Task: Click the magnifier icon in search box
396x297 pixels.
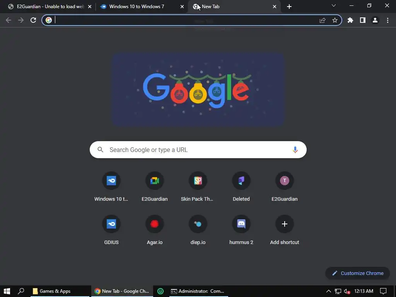Action: pyautogui.click(x=100, y=150)
